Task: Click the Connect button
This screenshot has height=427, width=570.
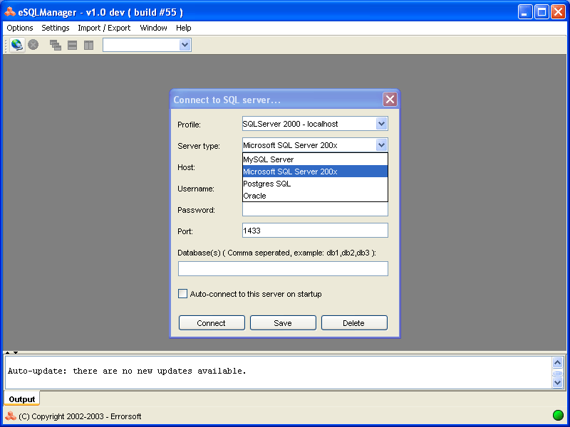Action: [x=212, y=323]
